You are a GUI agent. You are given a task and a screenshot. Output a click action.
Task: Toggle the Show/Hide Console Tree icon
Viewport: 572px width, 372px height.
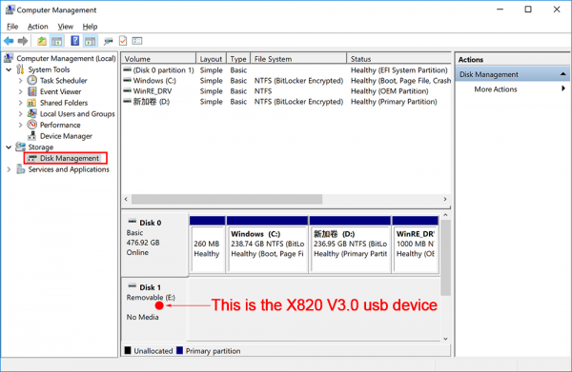56,41
